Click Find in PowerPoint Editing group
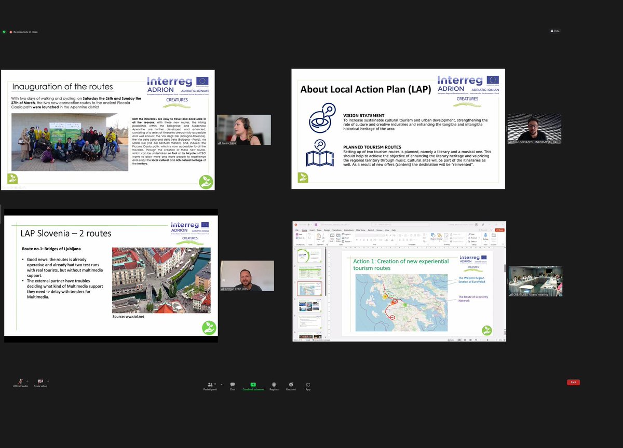Viewport: 623px width, 448px height. pyautogui.click(x=471, y=234)
